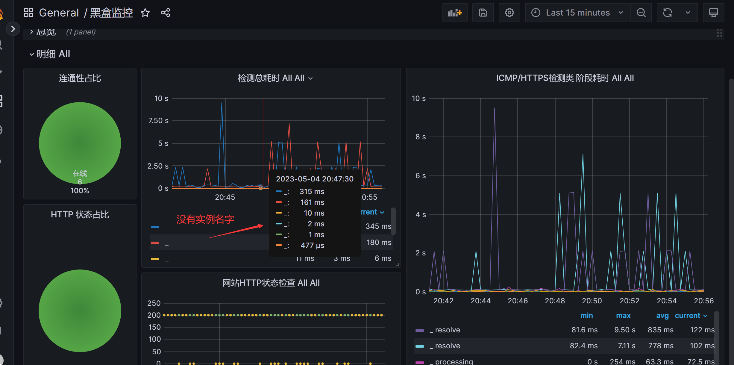Click the ICMP/HTTPS检测类 阶段耗时 panel title
Screen dimensions: 734x365
coord(565,78)
